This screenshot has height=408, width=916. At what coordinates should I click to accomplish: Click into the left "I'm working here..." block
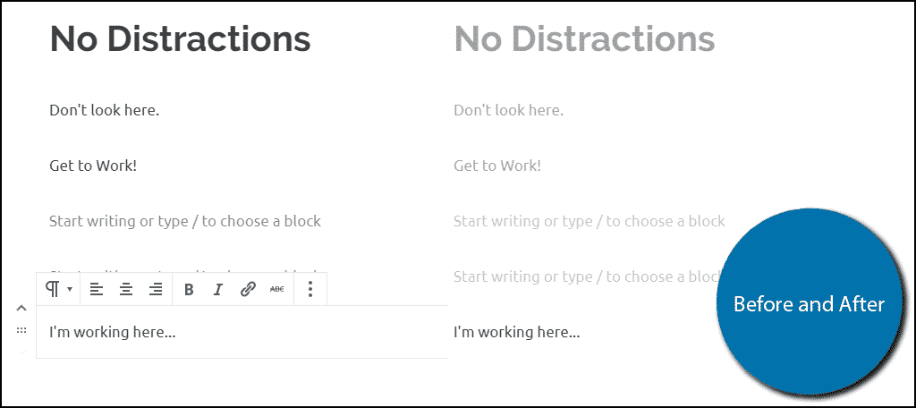pos(112,333)
